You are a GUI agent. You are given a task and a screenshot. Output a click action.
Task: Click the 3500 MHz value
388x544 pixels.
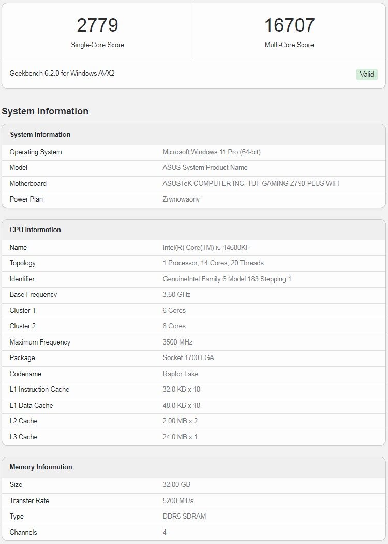click(x=178, y=342)
